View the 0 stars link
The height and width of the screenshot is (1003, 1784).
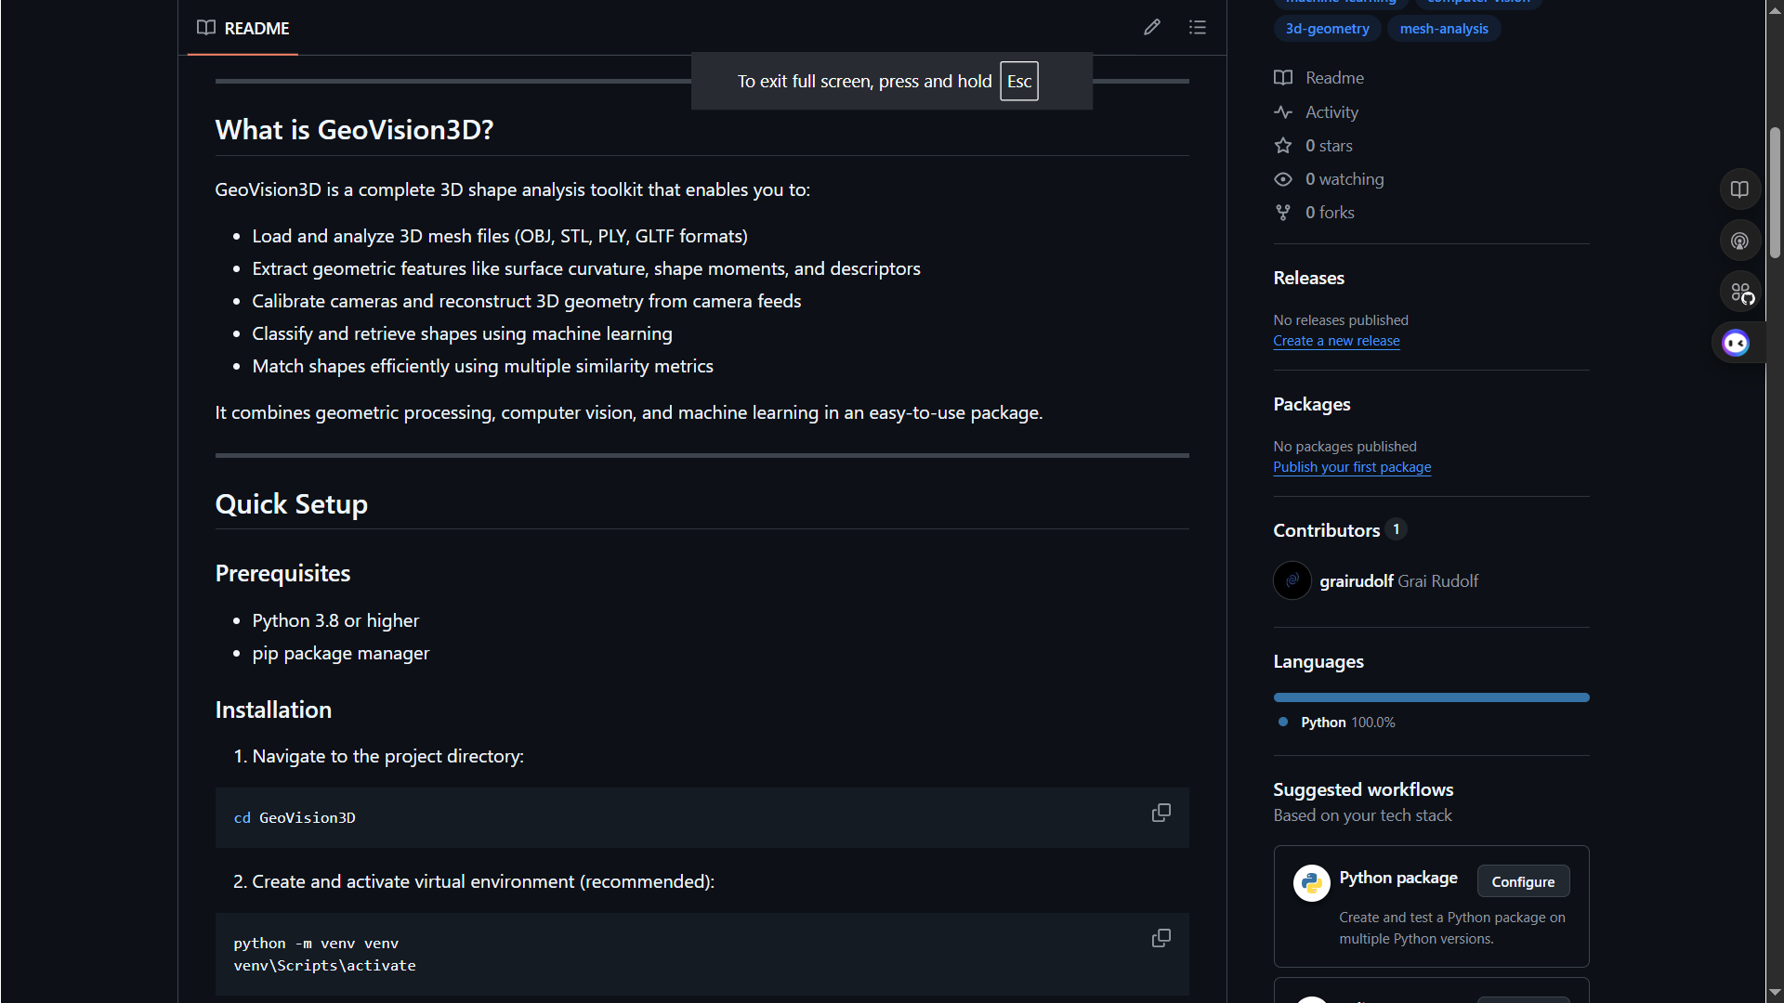1329,146
